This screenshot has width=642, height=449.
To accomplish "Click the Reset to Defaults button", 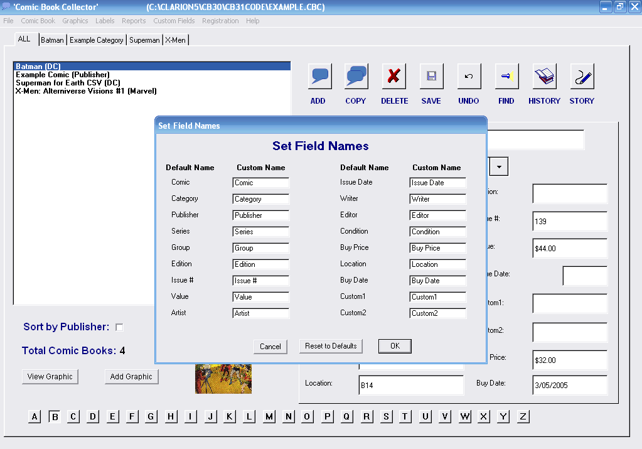I will coord(331,346).
